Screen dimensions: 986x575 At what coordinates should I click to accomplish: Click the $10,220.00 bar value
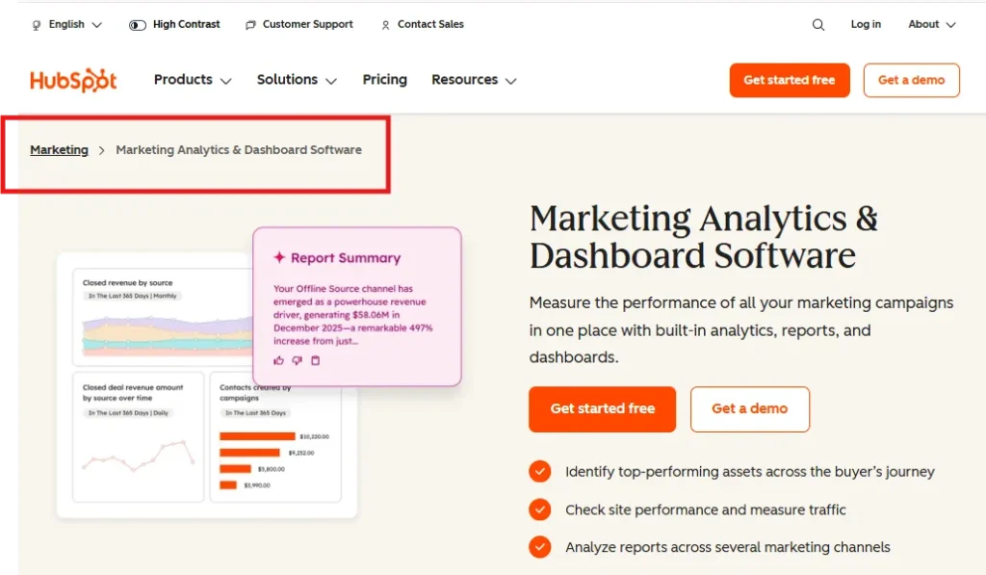[315, 436]
